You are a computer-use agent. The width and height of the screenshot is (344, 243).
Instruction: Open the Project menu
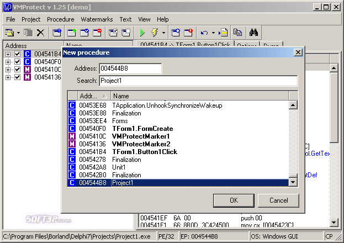(x=31, y=19)
